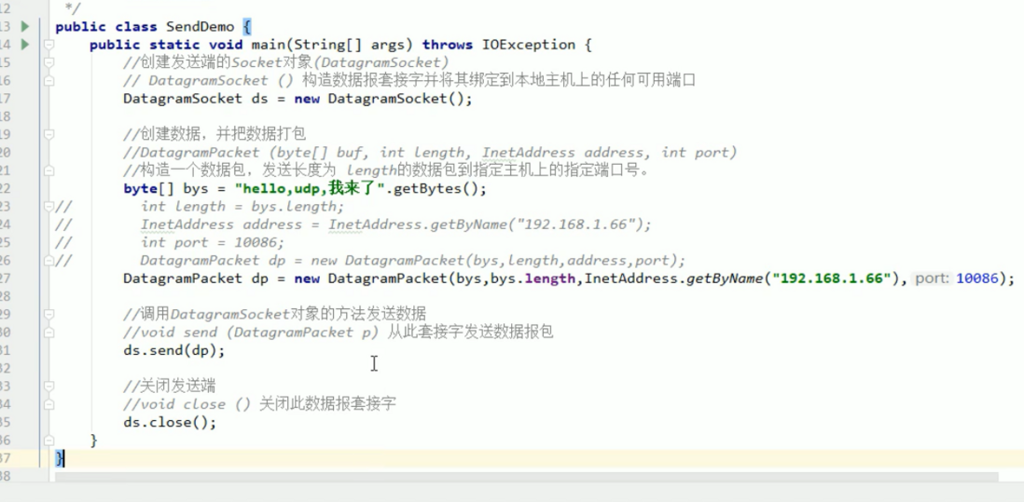Run the main method from gutter arrow
The image size is (1024, 502).
pyautogui.click(x=25, y=45)
